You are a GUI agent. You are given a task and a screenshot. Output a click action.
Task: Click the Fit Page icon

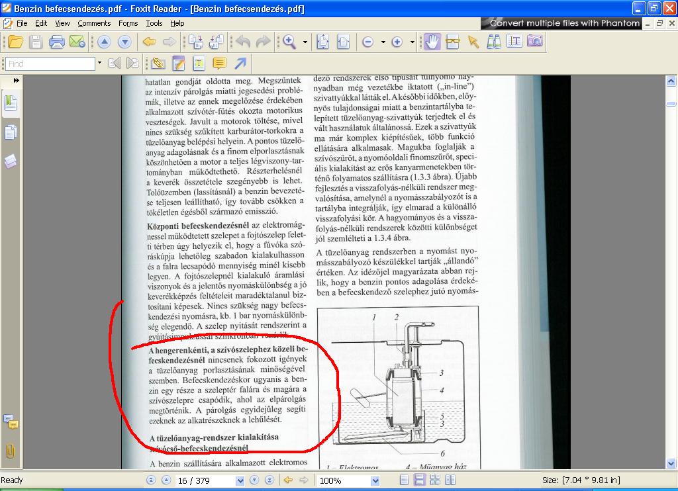pyautogui.click(x=323, y=42)
